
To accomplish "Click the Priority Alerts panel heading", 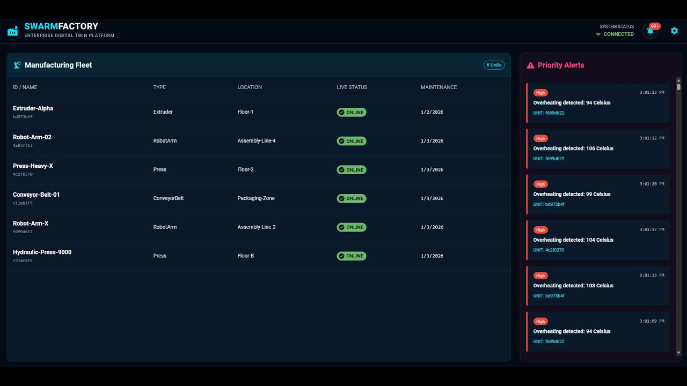I will 561,65.
